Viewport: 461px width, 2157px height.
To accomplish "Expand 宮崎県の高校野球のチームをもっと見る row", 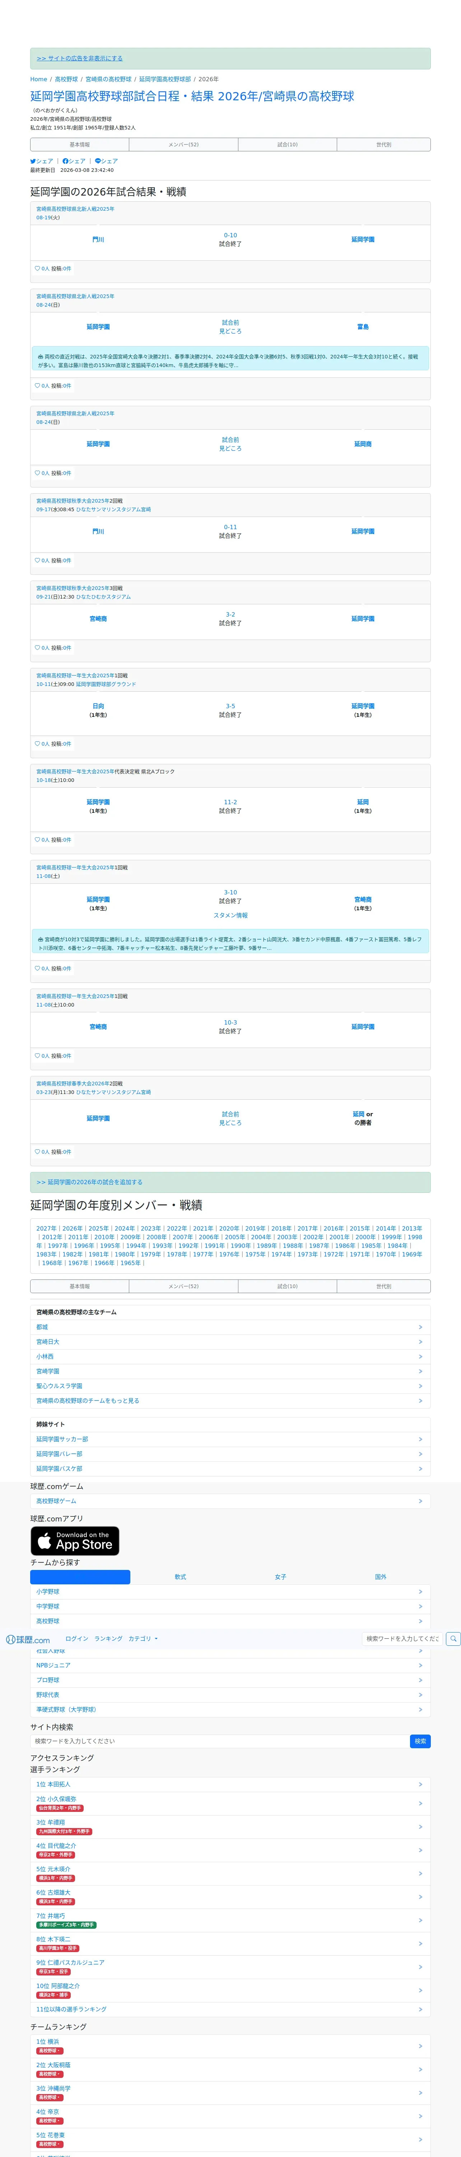I will click(230, 1401).
